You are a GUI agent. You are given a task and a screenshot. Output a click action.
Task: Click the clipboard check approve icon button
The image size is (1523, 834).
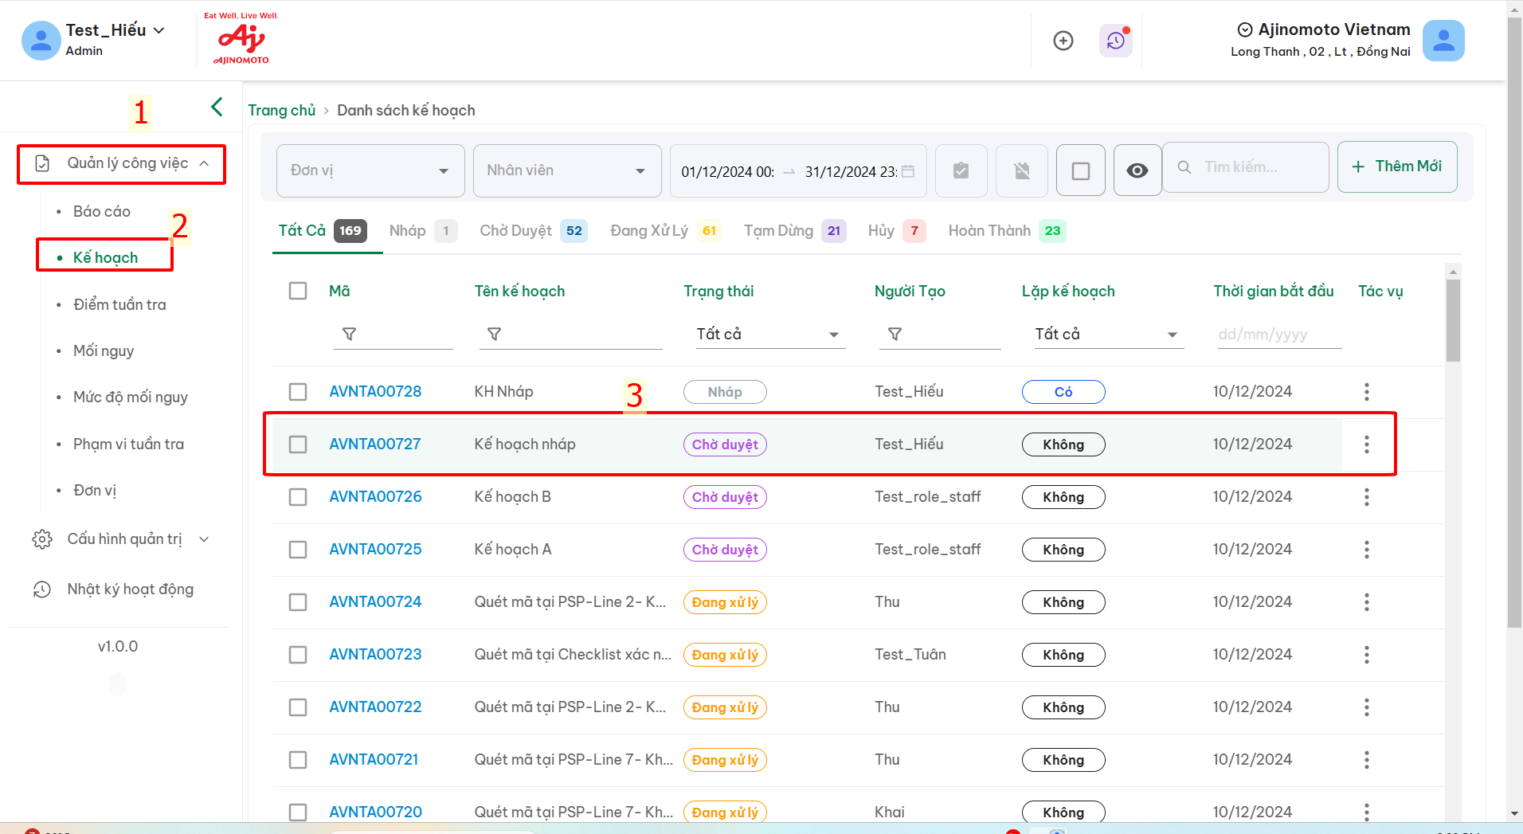tap(961, 170)
